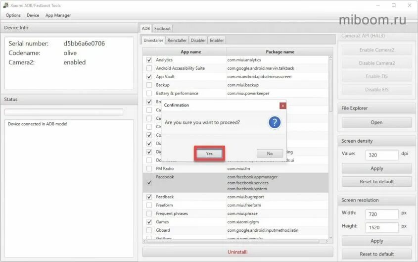Check the Gboard checkbox
Viewport: 418px width, 262px height.
click(149, 230)
